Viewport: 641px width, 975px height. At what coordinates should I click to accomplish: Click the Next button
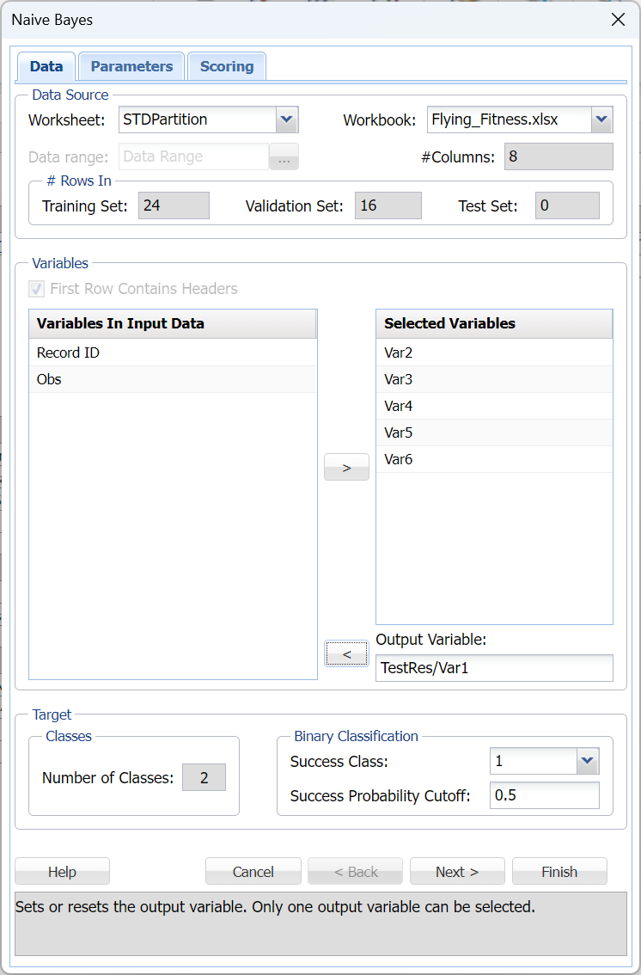tap(457, 872)
